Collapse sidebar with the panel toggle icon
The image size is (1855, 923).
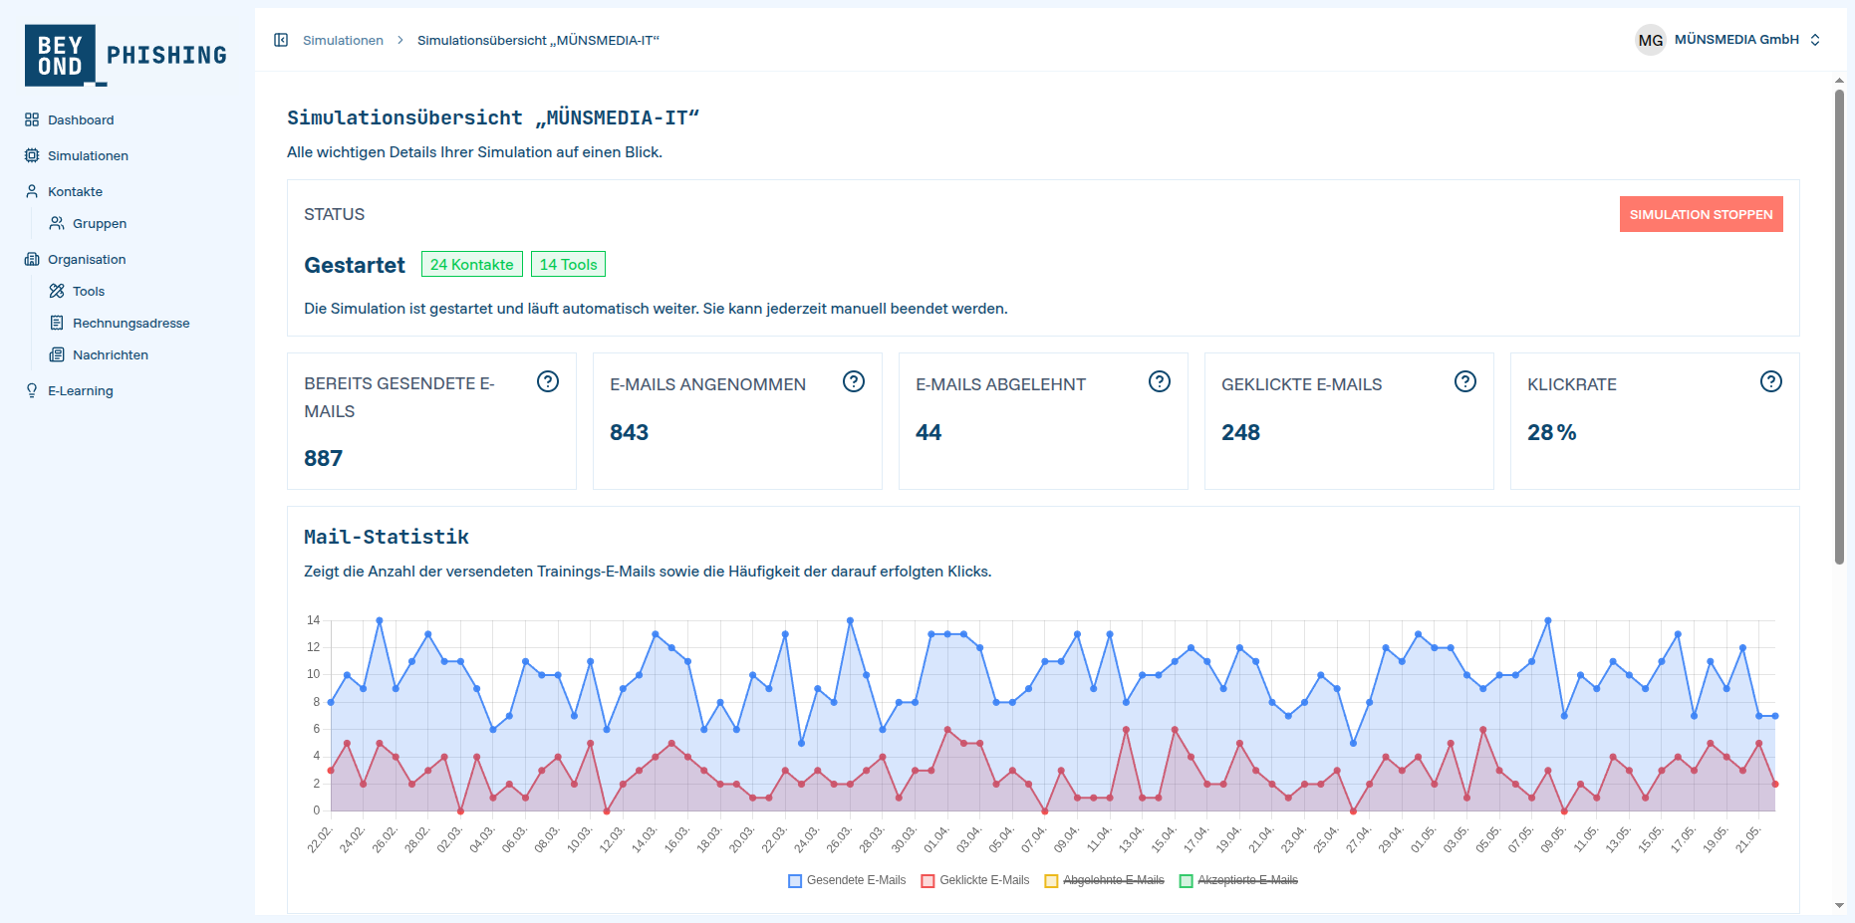pos(281,40)
